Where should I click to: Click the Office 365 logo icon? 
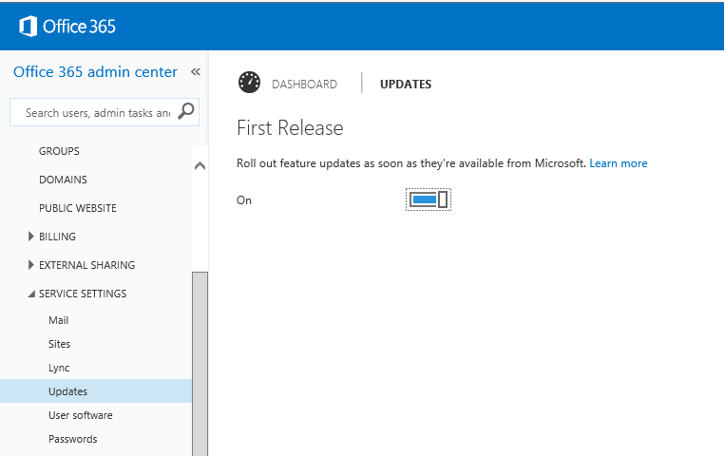pyautogui.click(x=27, y=26)
